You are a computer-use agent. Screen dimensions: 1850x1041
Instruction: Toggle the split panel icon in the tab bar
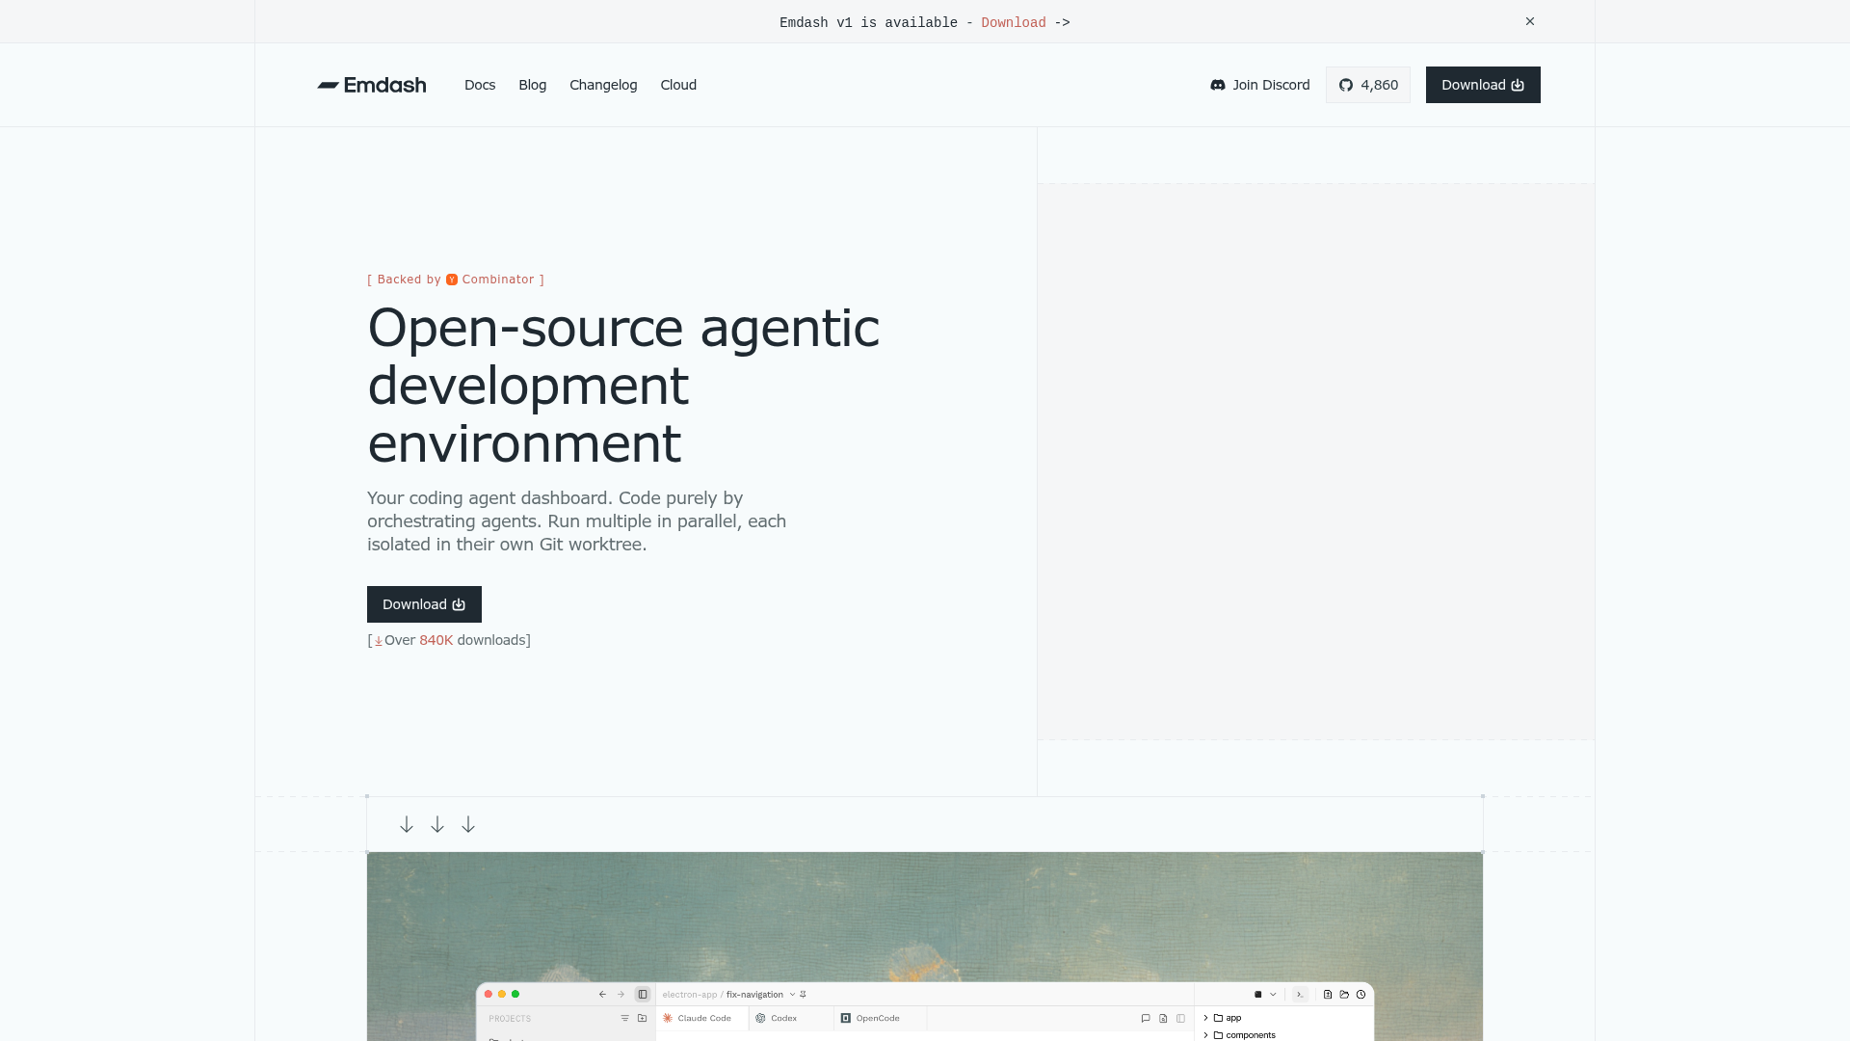point(1180,1018)
